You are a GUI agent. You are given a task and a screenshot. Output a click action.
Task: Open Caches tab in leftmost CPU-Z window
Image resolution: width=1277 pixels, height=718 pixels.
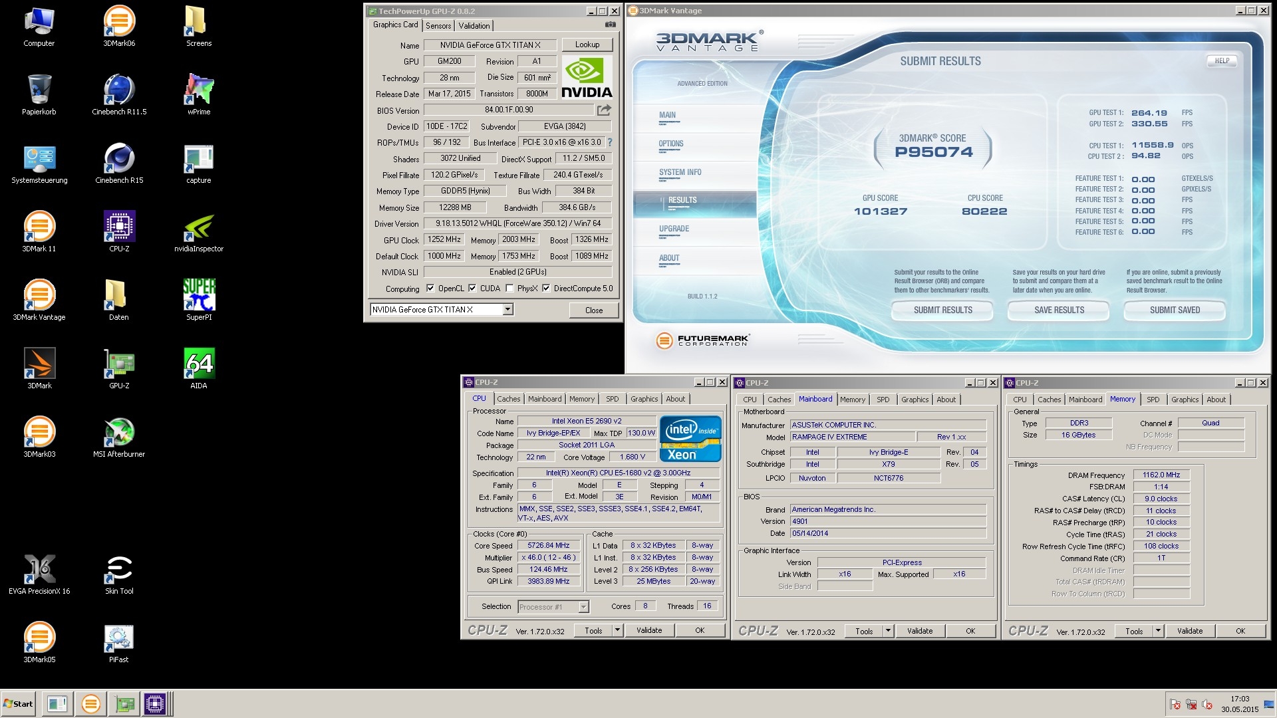tap(509, 399)
